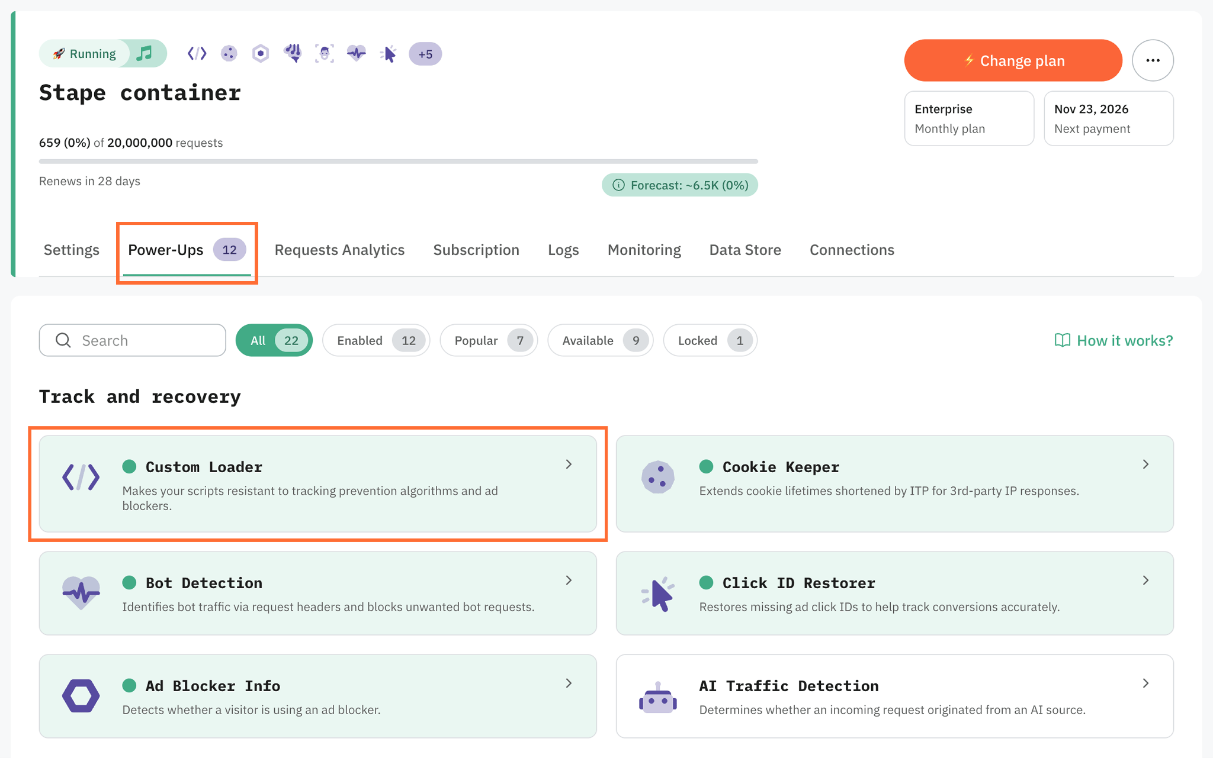Filter by Available power-ups

(x=601, y=340)
